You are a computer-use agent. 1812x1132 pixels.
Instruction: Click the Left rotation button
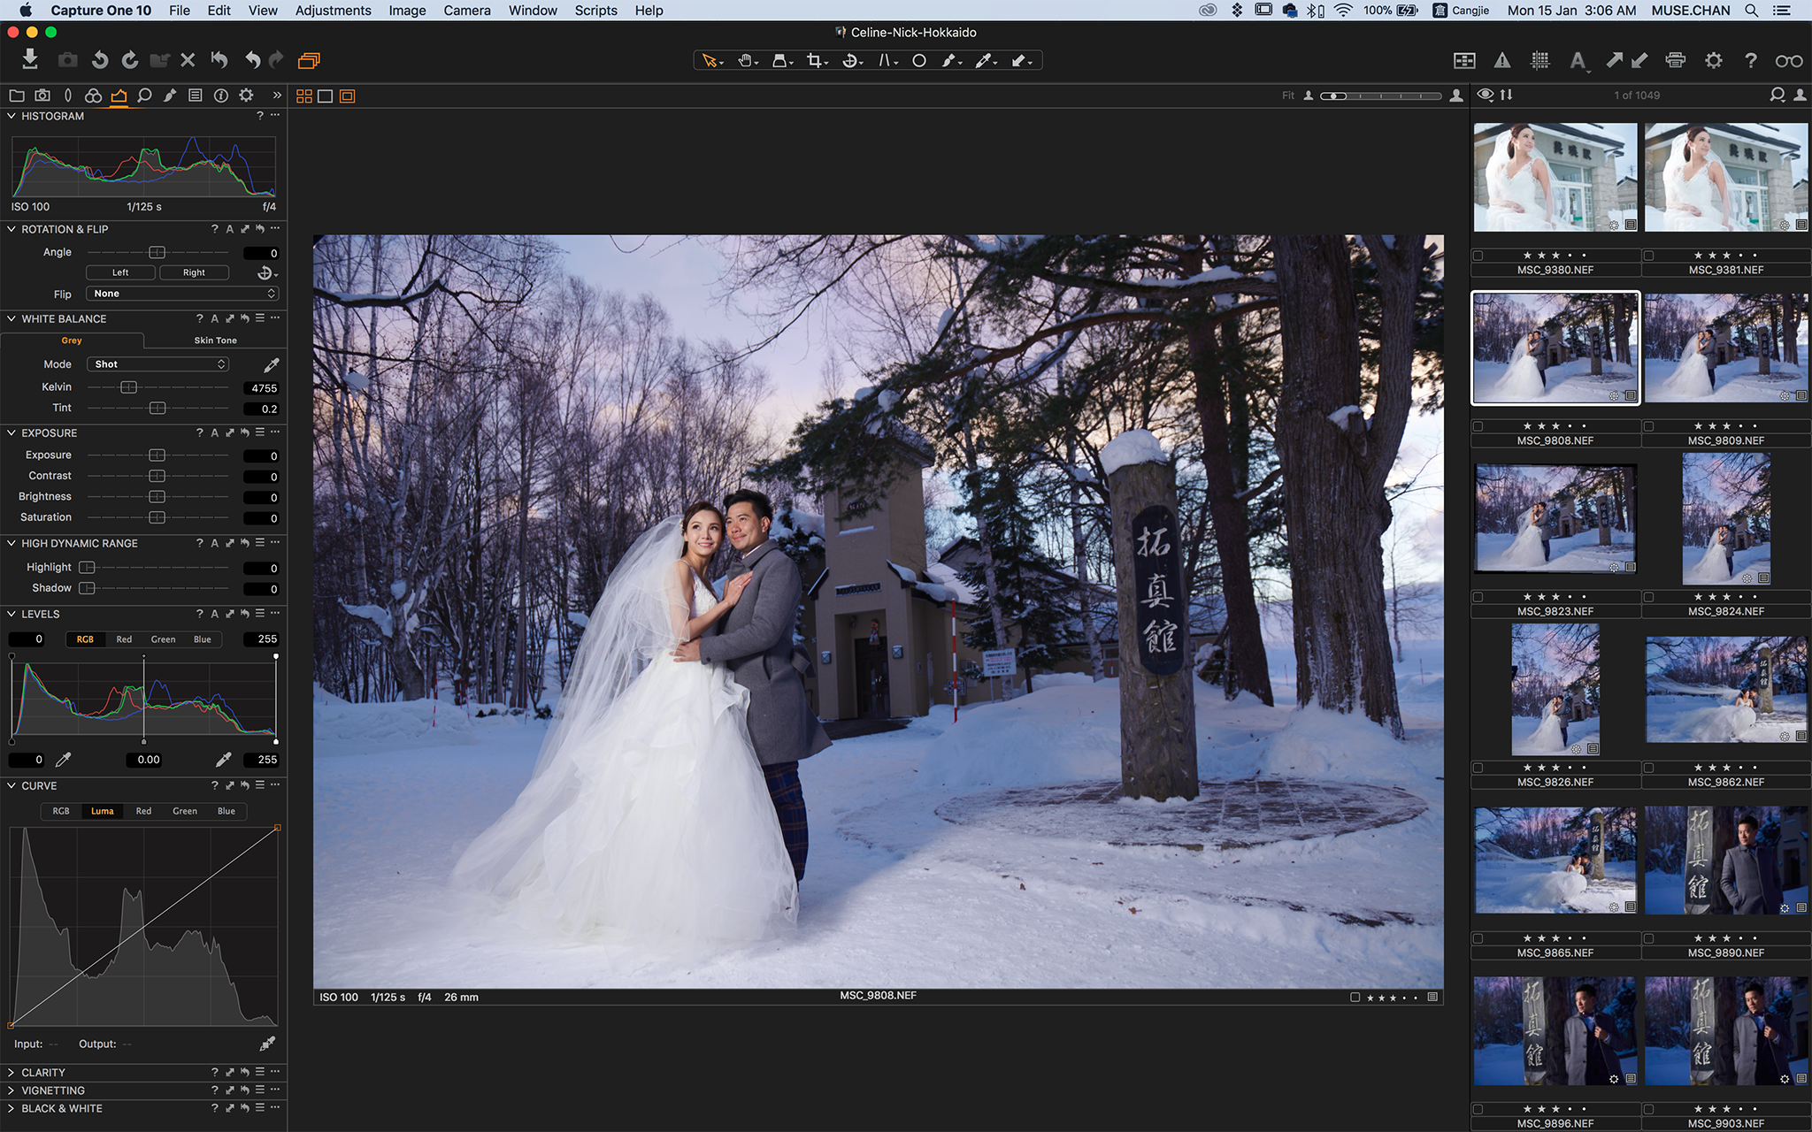point(120,272)
